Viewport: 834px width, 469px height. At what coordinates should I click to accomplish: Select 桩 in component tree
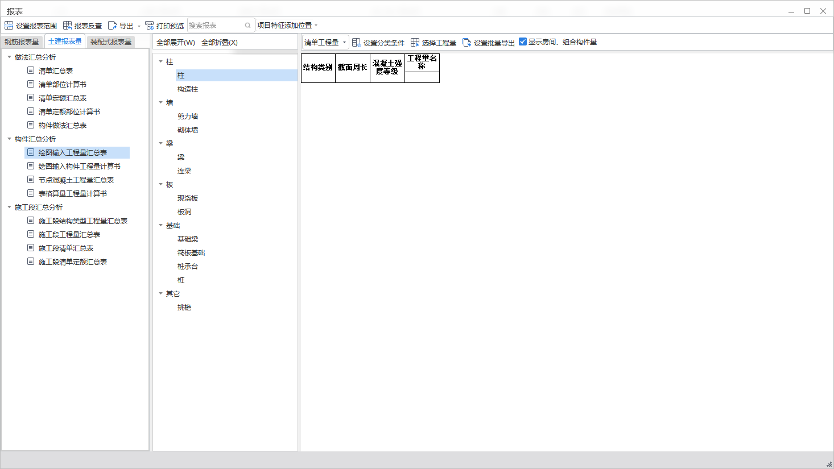[x=181, y=280]
